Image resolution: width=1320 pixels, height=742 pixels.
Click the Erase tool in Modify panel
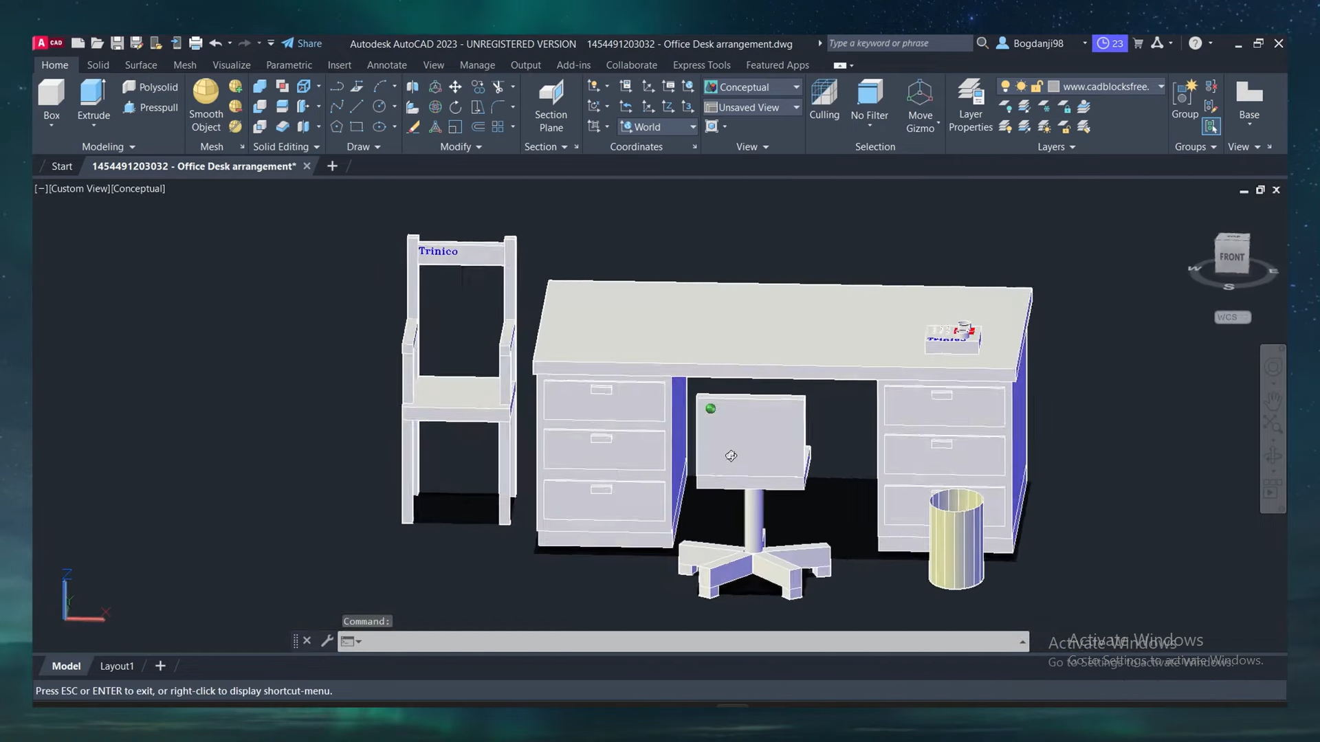(413, 126)
